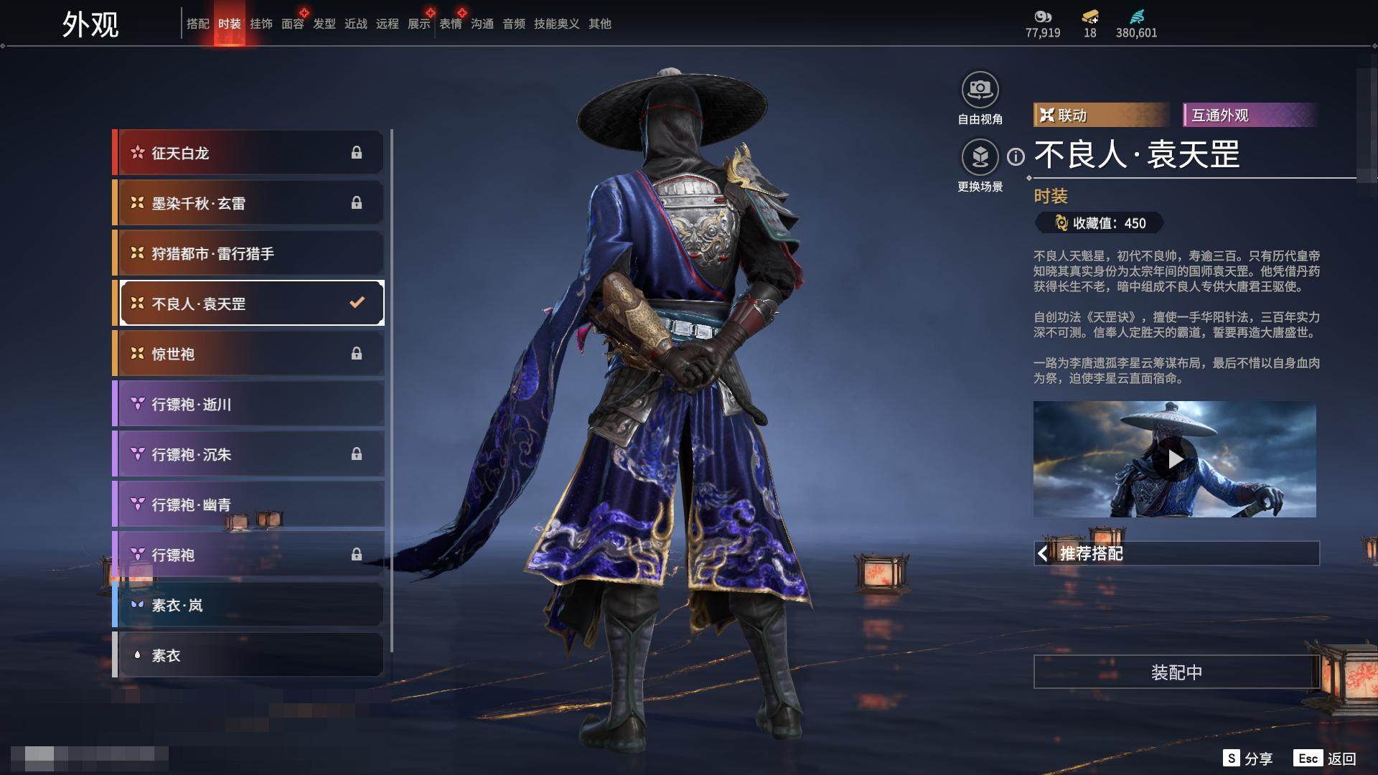Viewport: 1378px width, 775px height.
Task: Switch to the 挂饰 tab
Action: (261, 24)
